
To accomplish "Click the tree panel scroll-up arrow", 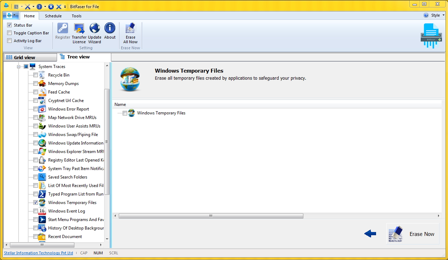I will (107, 66).
